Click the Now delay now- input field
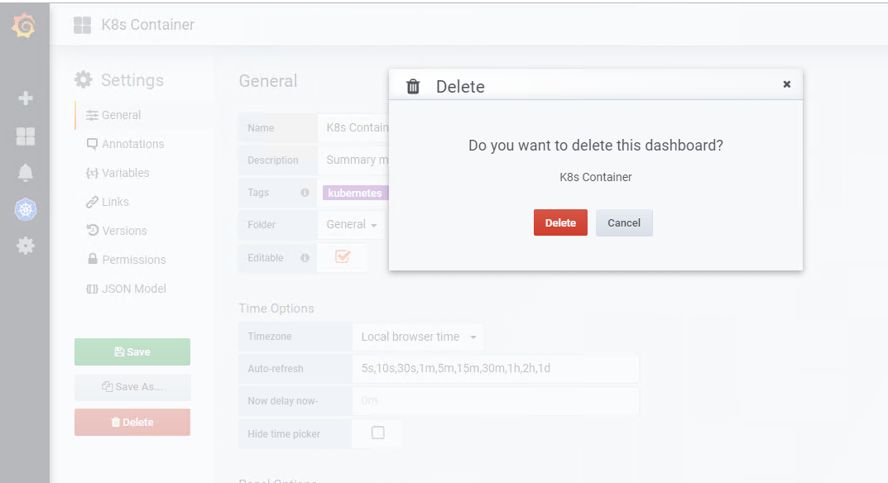This screenshot has width=888, height=483. [496, 401]
